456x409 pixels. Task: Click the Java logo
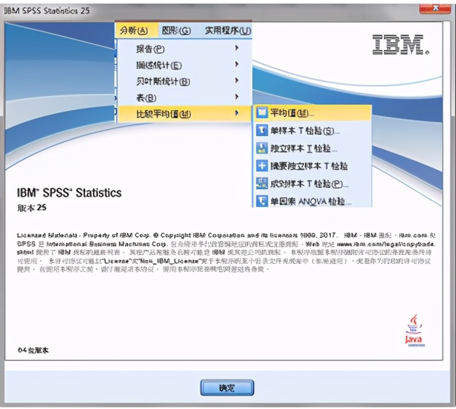coord(414,330)
